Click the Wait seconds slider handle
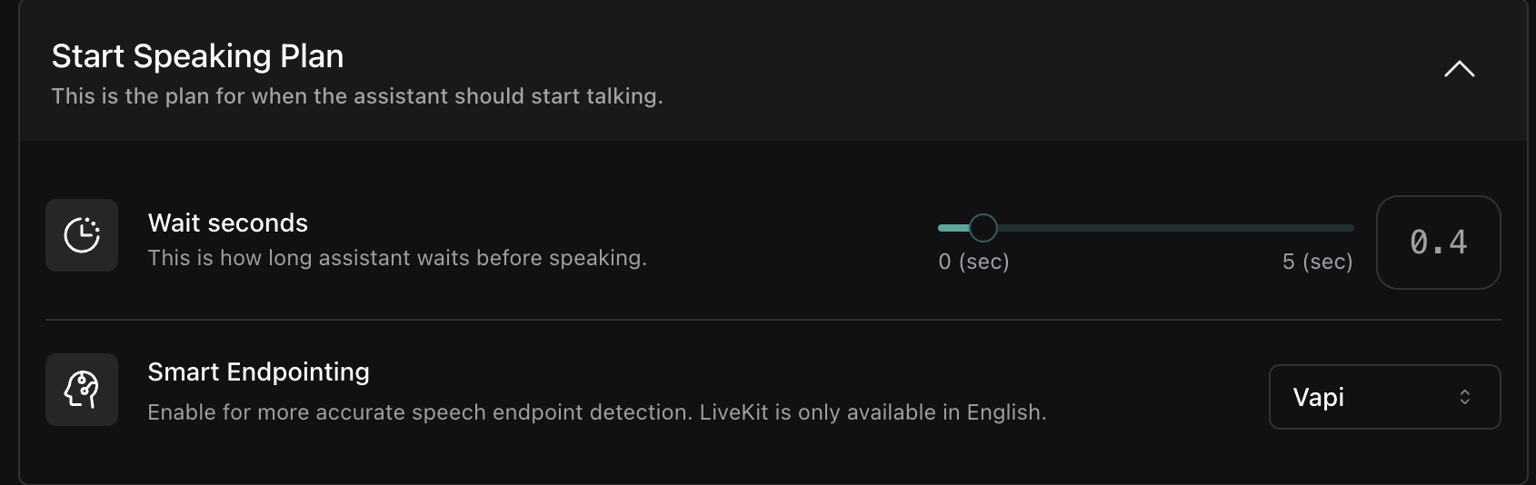1536x485 pixels. click(982, 228)
